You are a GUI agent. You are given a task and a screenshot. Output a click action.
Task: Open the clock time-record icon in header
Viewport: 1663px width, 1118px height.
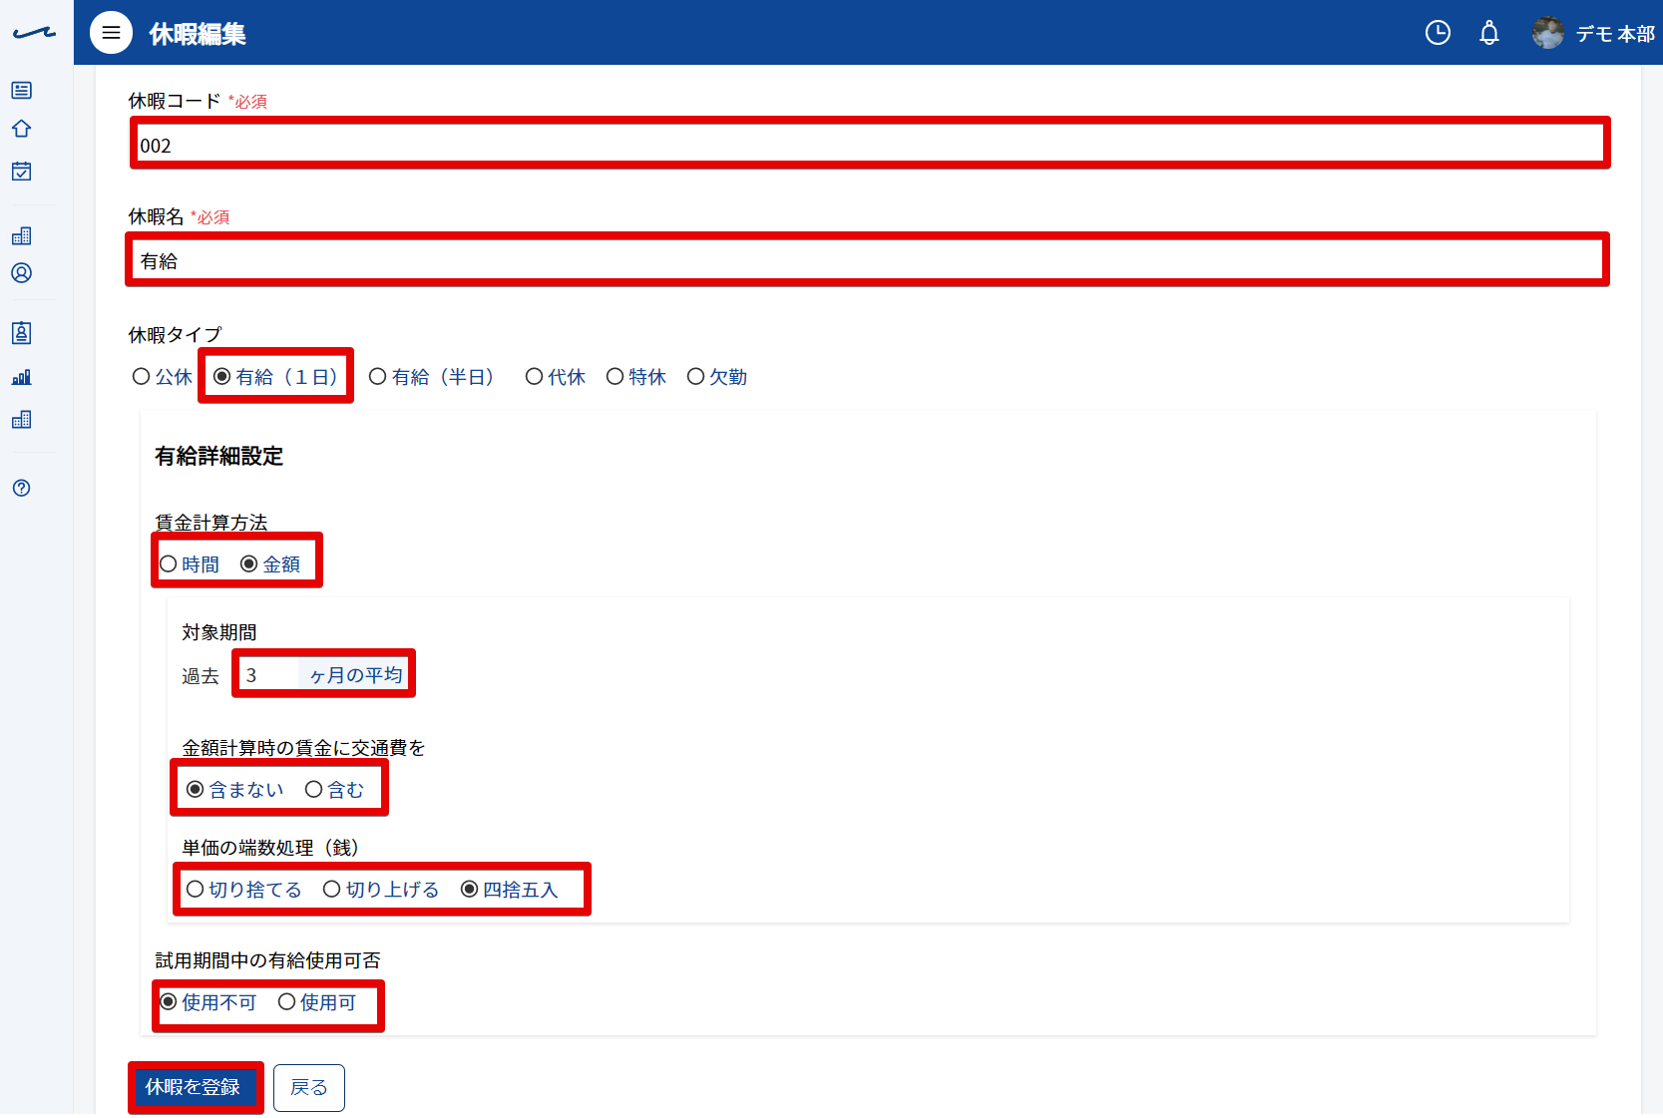point(1438,33)
